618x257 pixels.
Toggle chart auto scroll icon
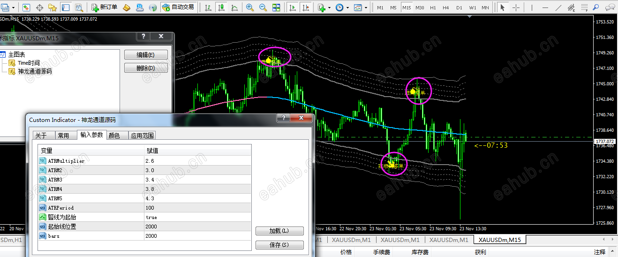[293, 8]
